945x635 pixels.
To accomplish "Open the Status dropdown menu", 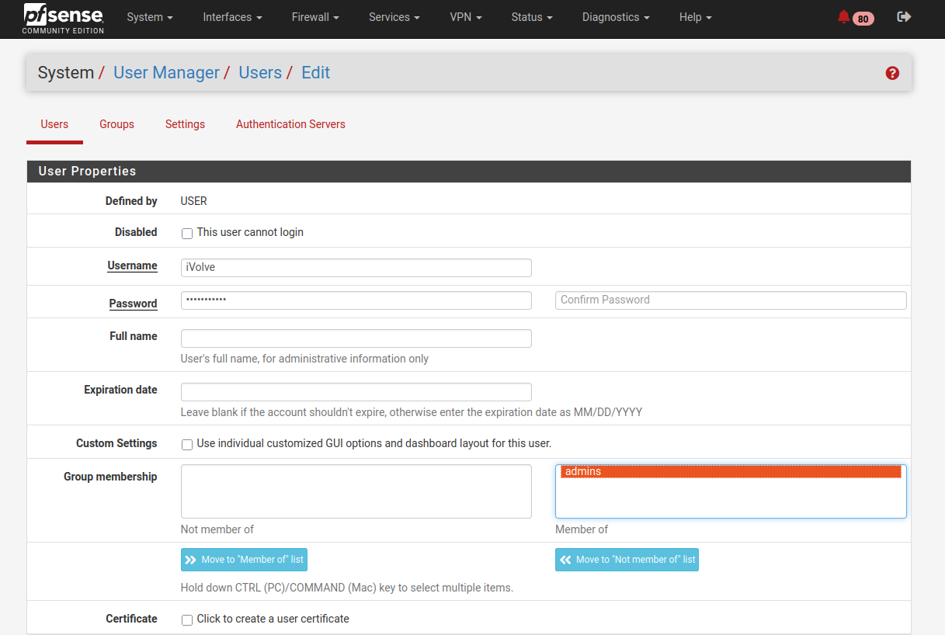I will tap(532, 17).
